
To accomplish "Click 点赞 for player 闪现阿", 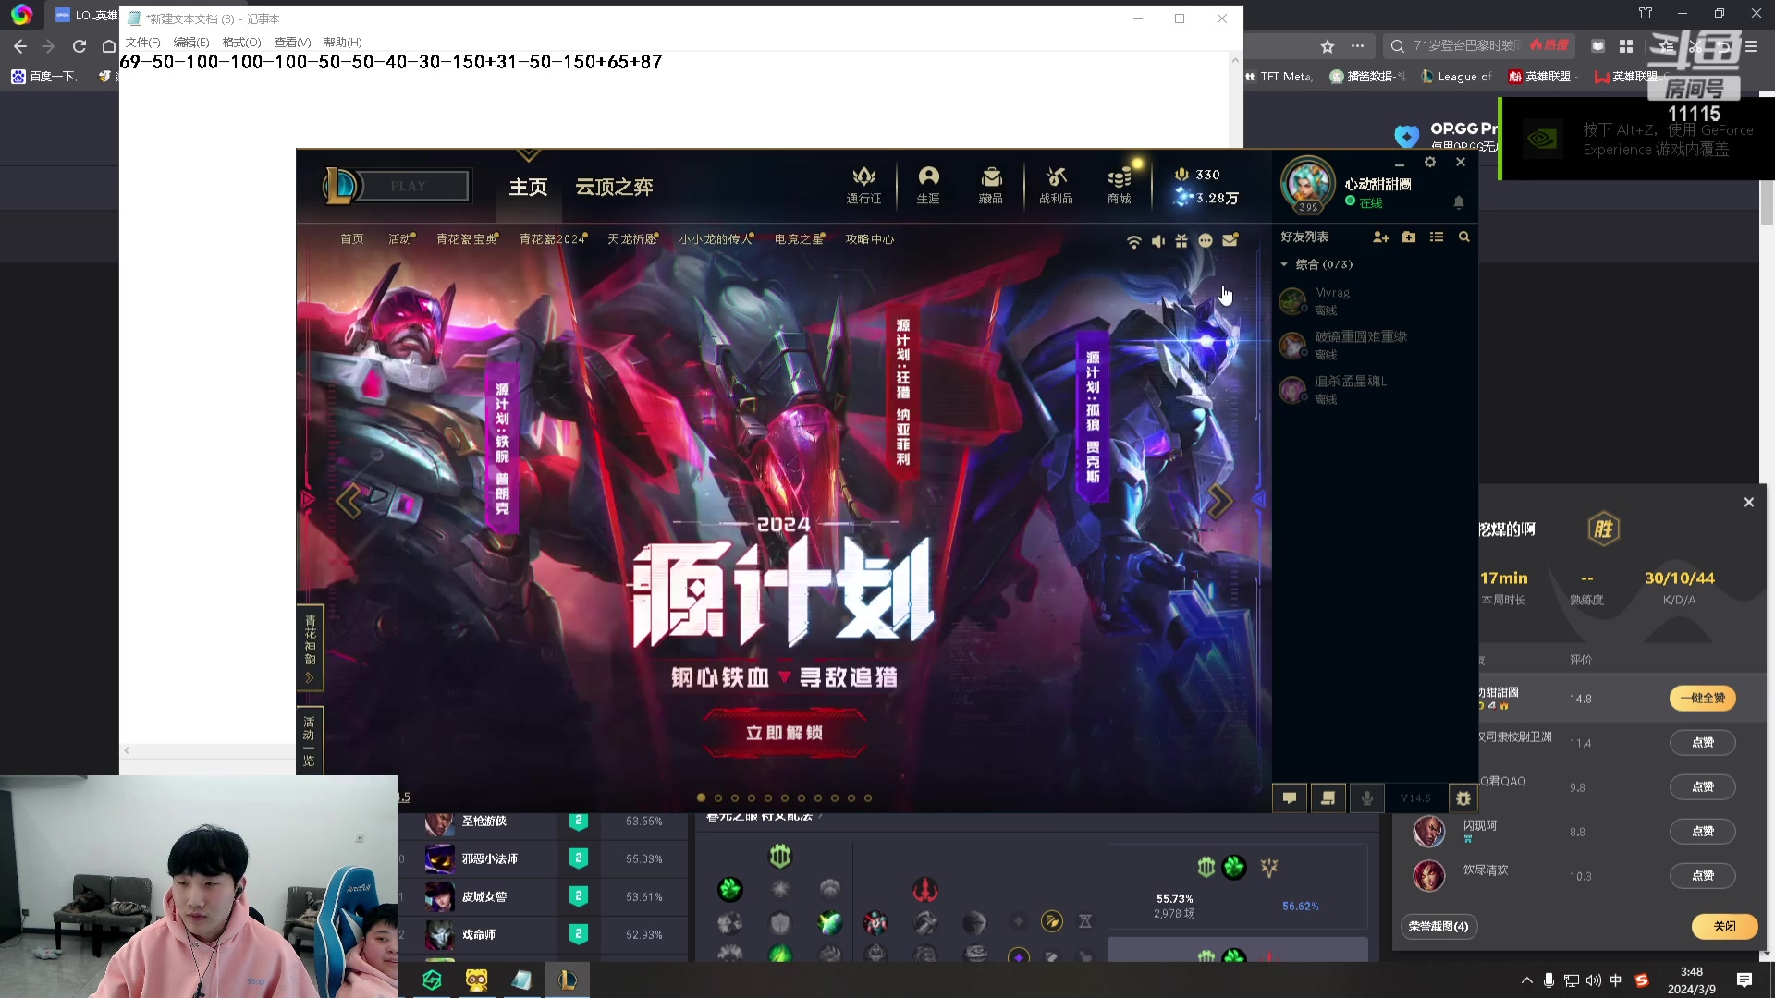I will (1702, 832).
